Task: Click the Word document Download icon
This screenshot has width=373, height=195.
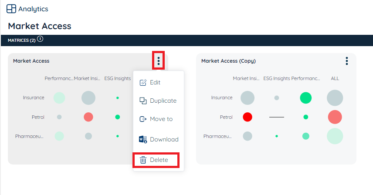Action: 143,139
